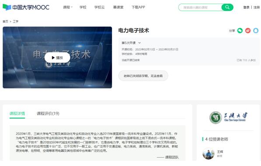Screen dimensions: 261x166
Task: Click the 课程团队 signature text
Action: [172, 157]
